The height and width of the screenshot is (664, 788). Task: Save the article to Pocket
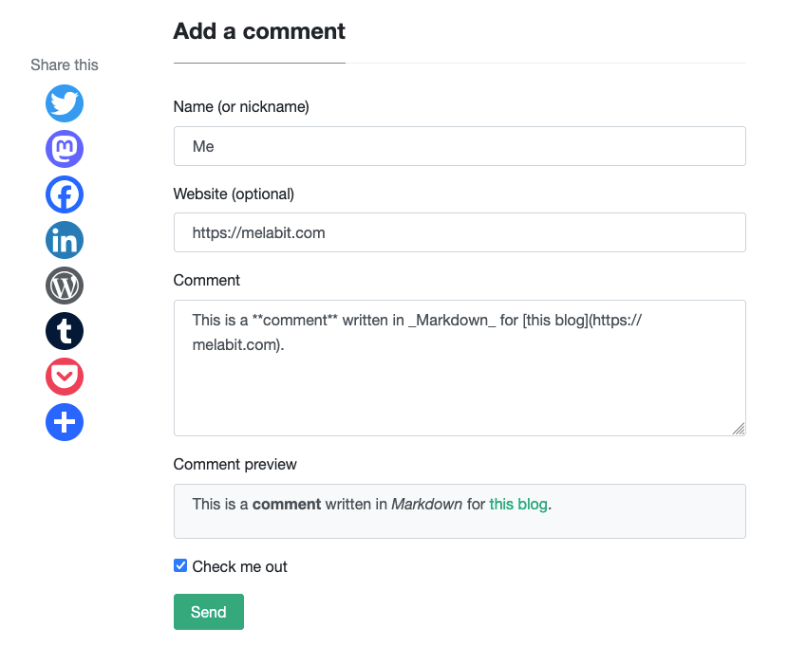[64, 377]
